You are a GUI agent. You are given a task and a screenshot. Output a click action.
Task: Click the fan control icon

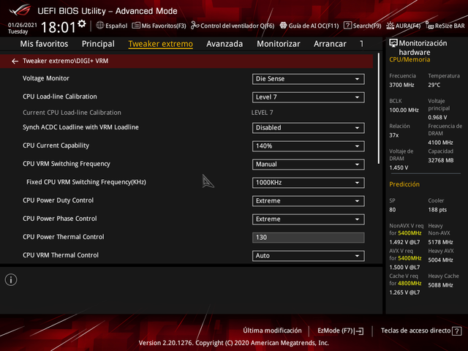(x=195, y=26)
